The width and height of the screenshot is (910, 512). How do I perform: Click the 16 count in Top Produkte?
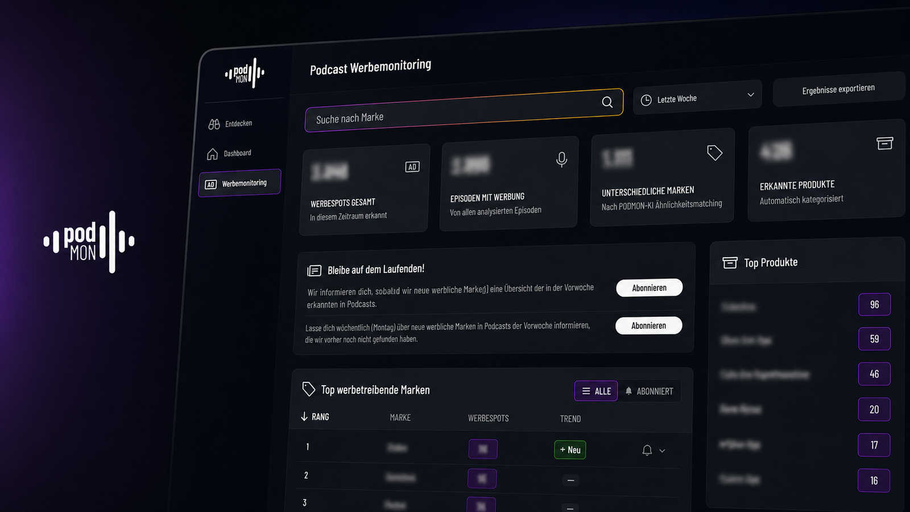click(874, 481)
